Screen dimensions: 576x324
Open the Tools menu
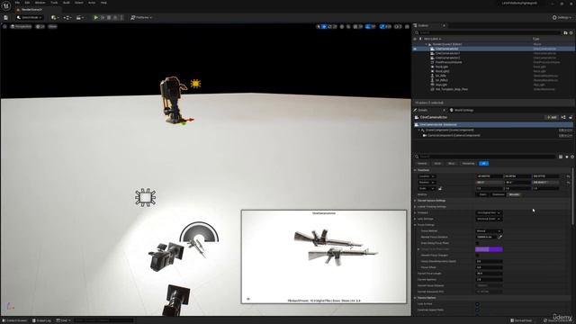54,3
